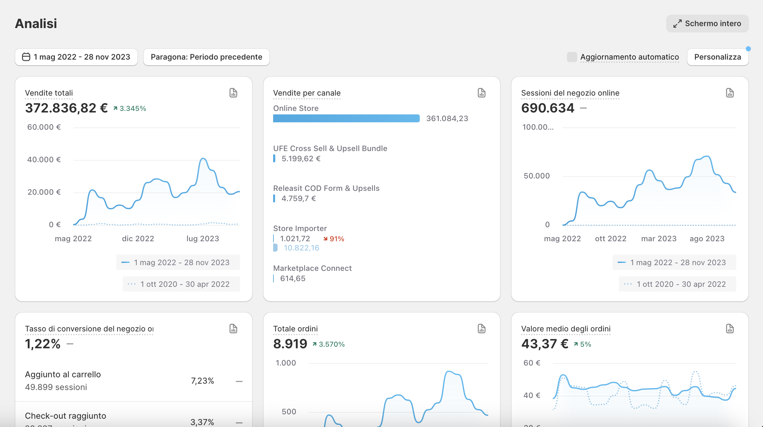Click the expand arrows icon for Schermo intero
Viewport: 763px width, 427px height.
[677, 24]
